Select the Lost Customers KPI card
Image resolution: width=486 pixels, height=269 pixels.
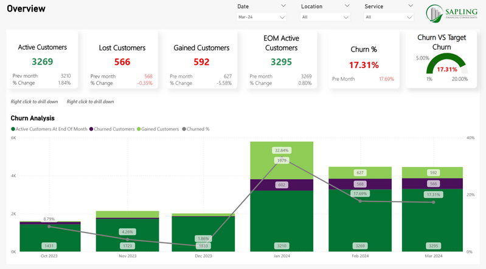pos(122,61)
